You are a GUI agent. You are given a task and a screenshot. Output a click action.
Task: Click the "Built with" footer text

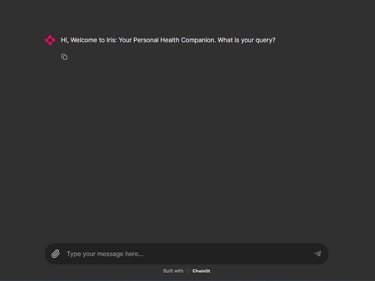coord(173,271)
